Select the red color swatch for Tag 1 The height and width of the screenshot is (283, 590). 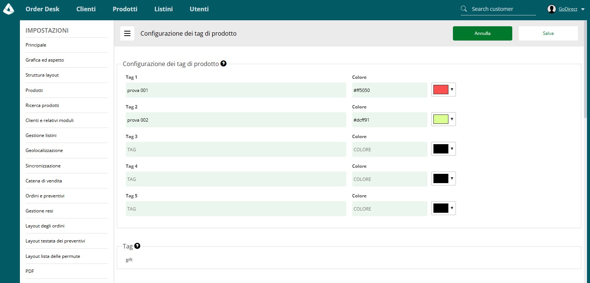click(441, 89)
